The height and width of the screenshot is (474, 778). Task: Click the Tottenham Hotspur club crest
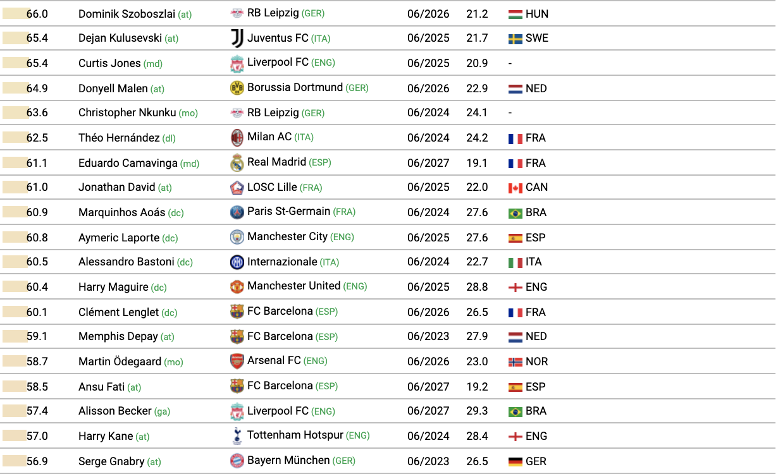point(237,436)
